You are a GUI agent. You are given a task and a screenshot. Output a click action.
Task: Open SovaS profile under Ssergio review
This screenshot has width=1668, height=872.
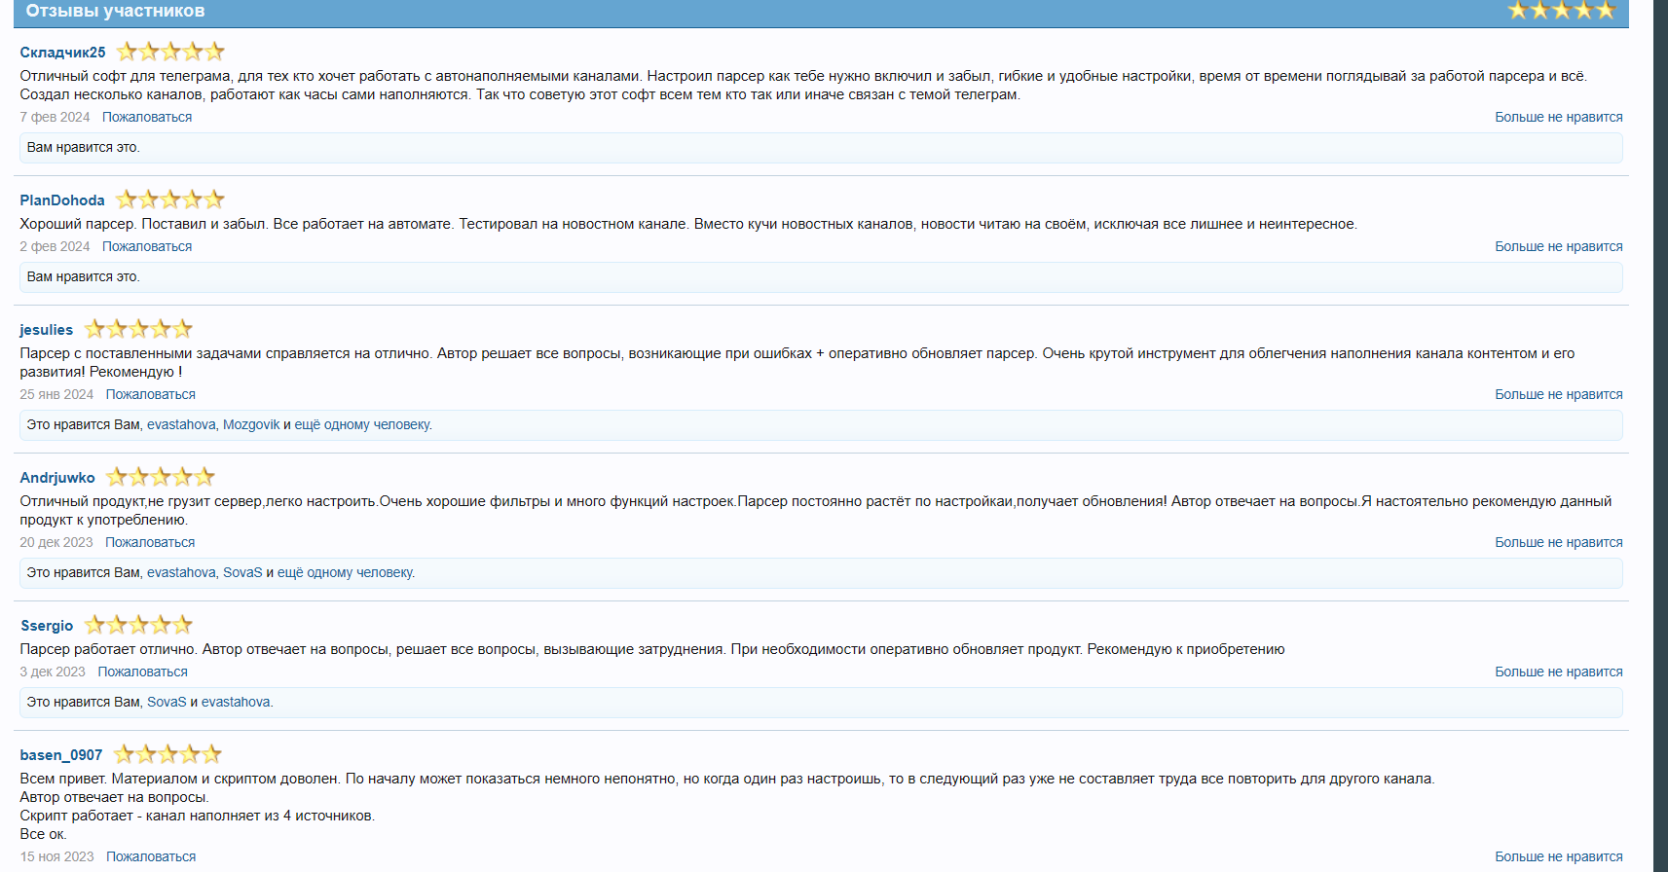[167, 702]
